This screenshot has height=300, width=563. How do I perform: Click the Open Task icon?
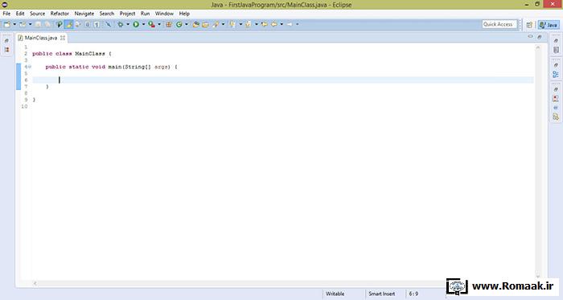205,24
